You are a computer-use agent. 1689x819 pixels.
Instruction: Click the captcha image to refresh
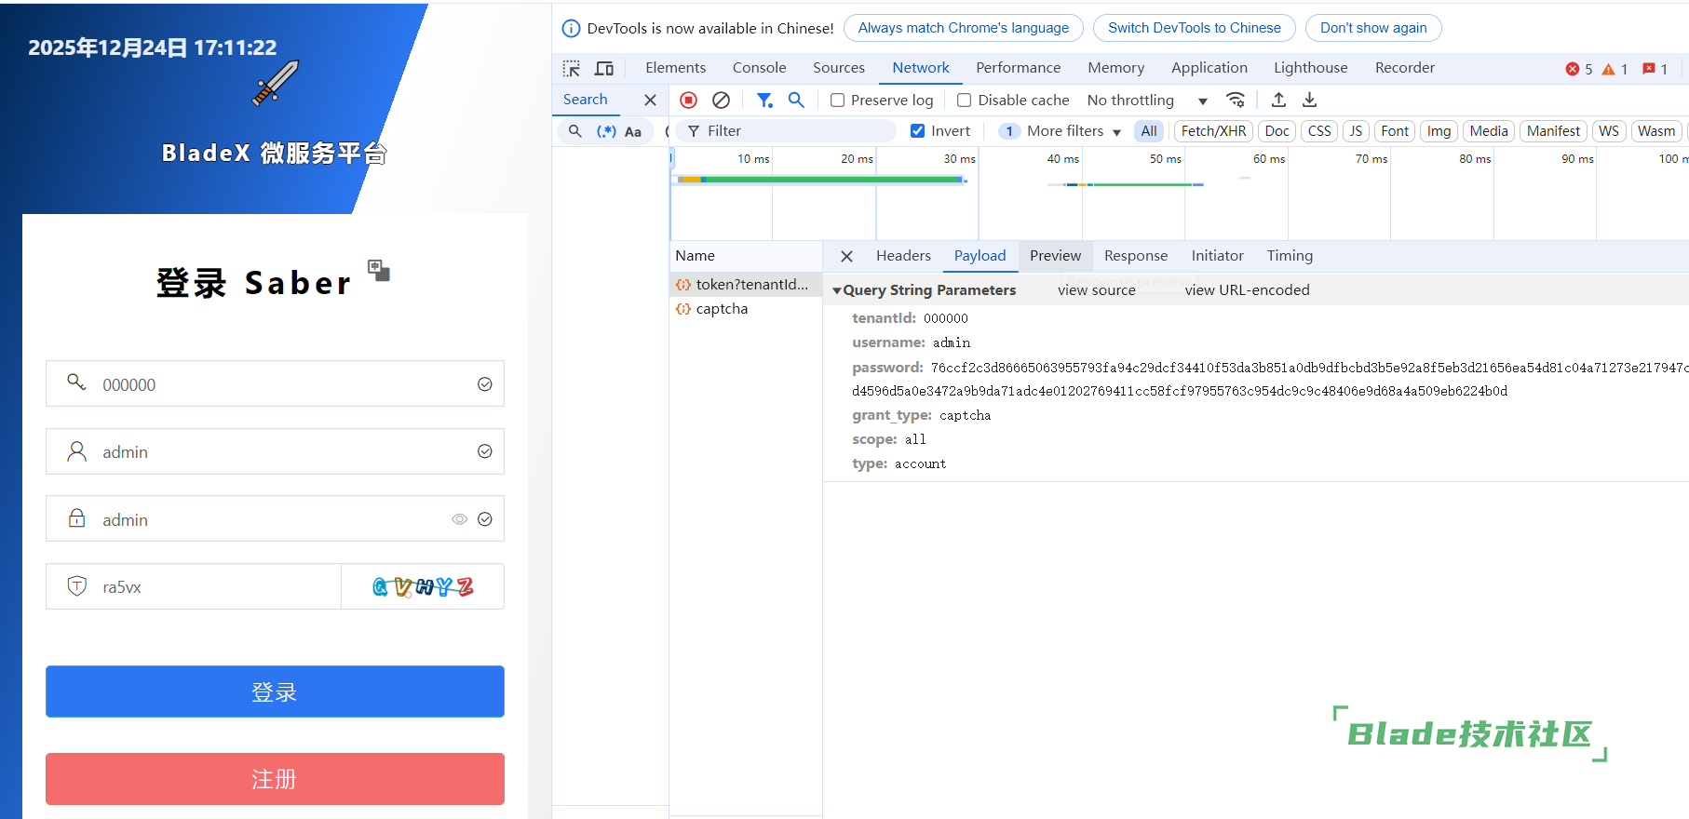(x=423, y=586)
